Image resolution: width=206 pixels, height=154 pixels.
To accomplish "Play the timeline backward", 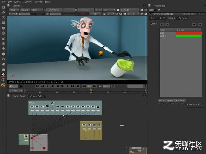I will (47, 86).
